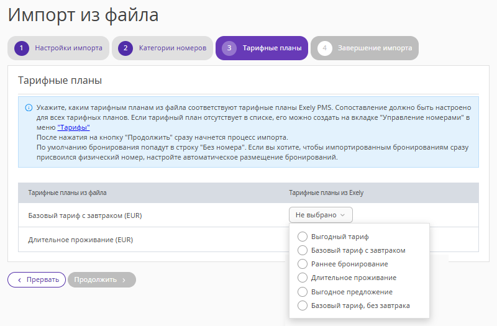The height and width of the screenshot is (326, 497).
Task: Pick Раннее бронирование radio option
Action: pyautogui.click(x=303, y=264)
